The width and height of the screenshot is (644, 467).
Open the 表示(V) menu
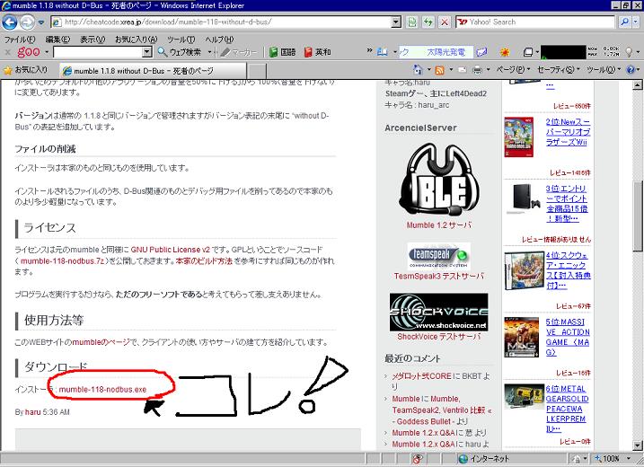pos(93,40)
